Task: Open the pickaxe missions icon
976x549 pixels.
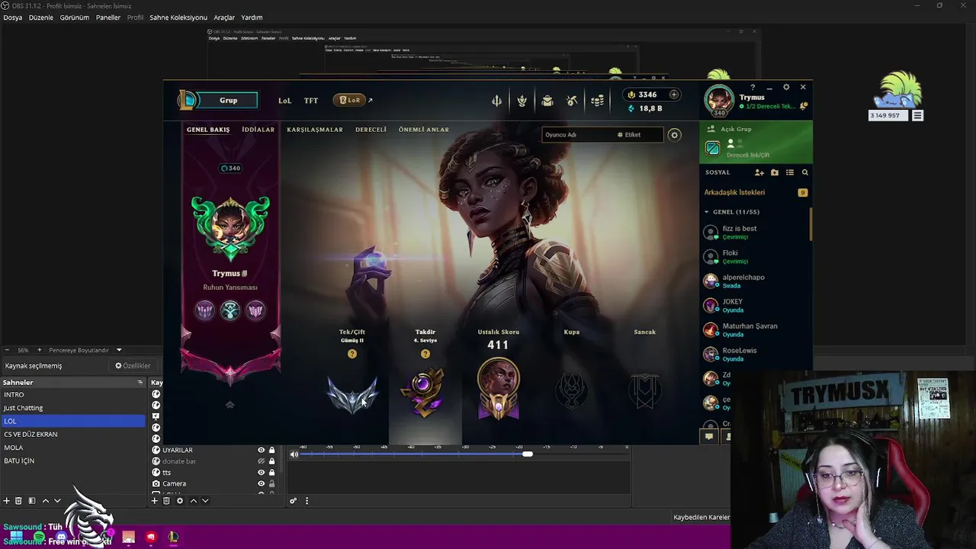Action: [572, 101]
